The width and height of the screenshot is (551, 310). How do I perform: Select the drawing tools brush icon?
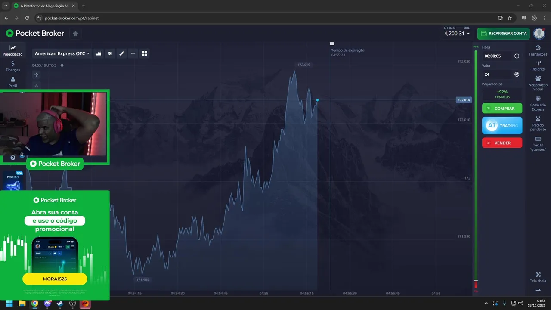tap(121, 53)
